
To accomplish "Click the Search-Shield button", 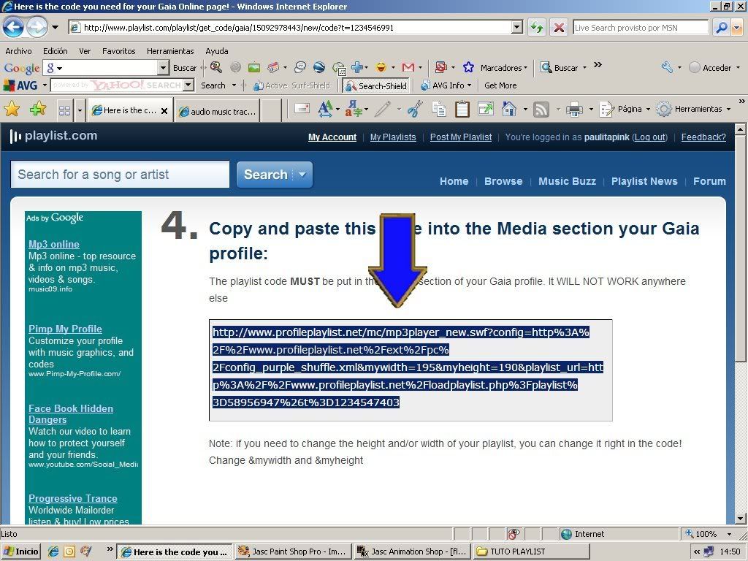I will pyautogui.click(x=376, y=86).
